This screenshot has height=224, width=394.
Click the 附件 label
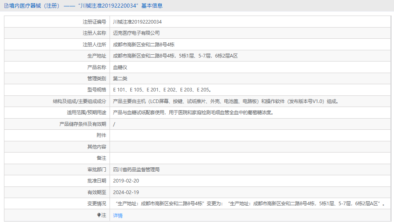101,135
